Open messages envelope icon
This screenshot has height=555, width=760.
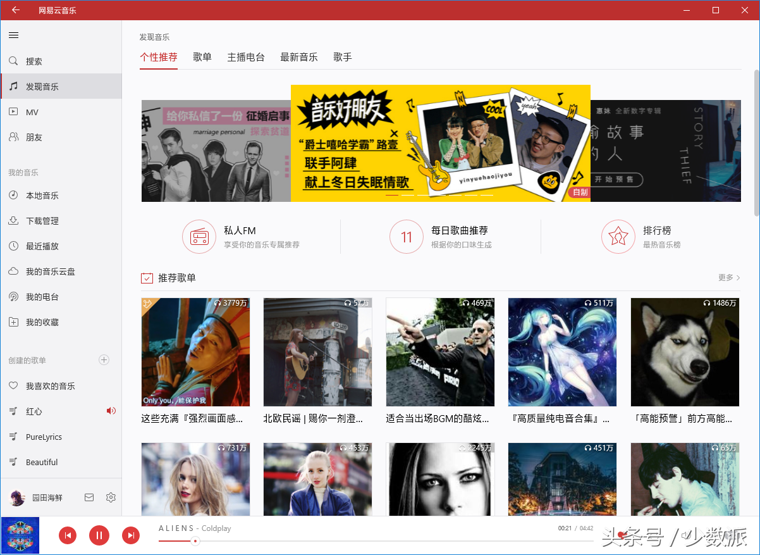point(89,497)
